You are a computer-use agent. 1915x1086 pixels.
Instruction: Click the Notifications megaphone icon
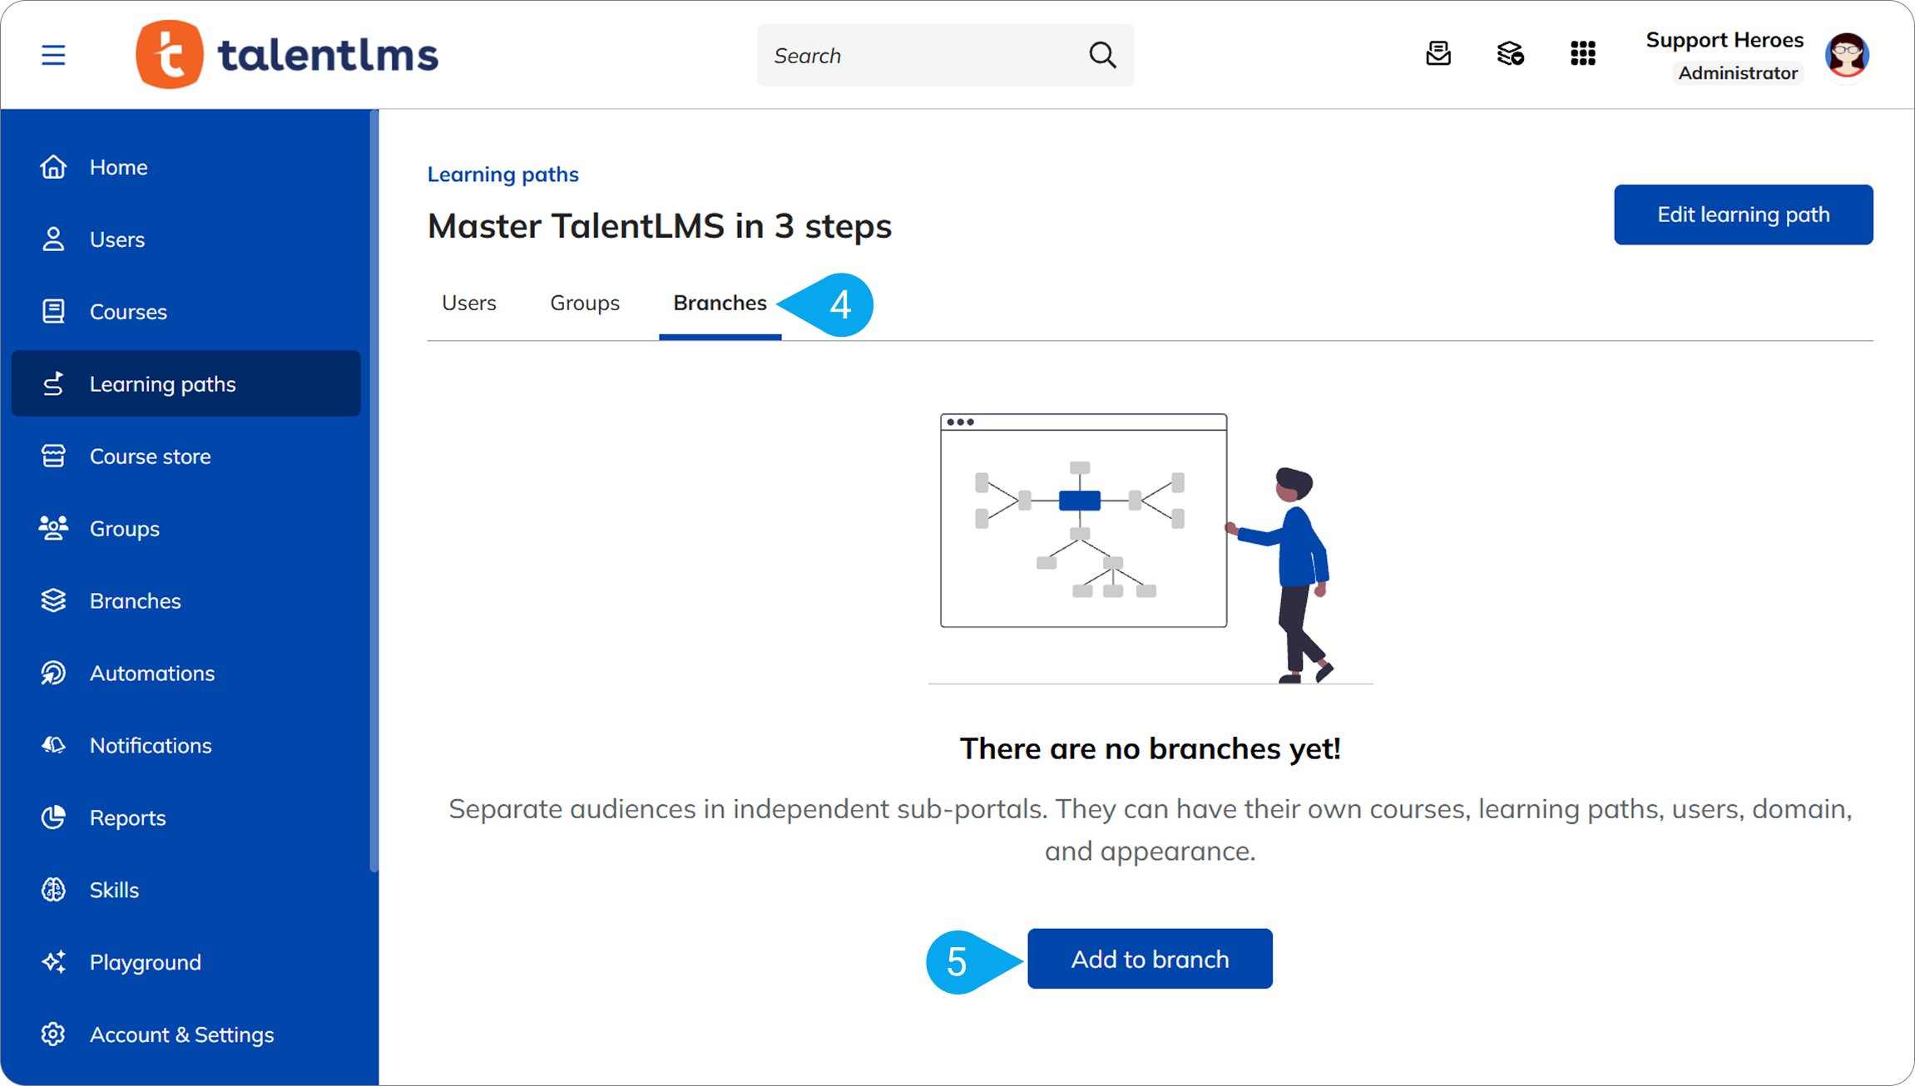pyautogui.click(x=53, y=745)
